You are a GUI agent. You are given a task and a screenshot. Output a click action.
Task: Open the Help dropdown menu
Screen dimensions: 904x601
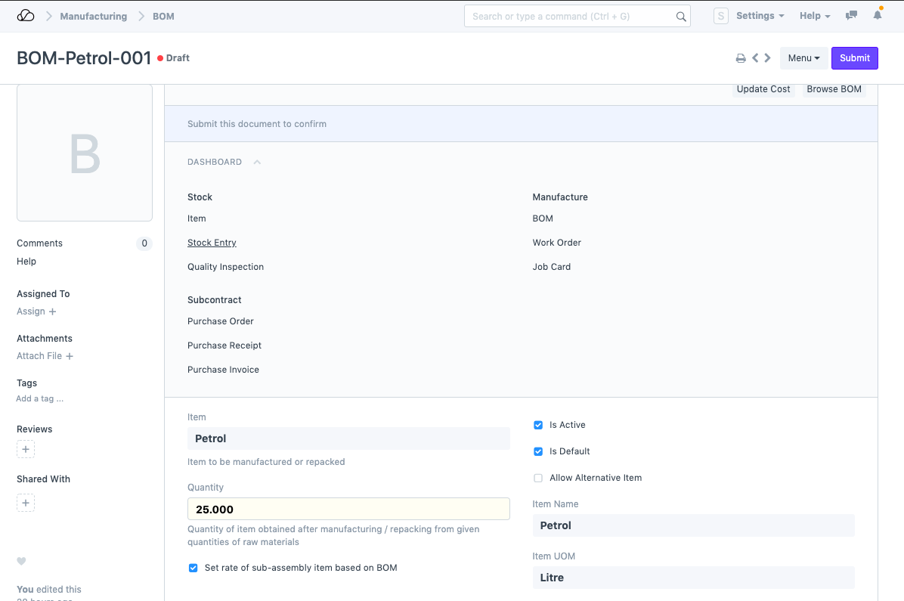815,16
